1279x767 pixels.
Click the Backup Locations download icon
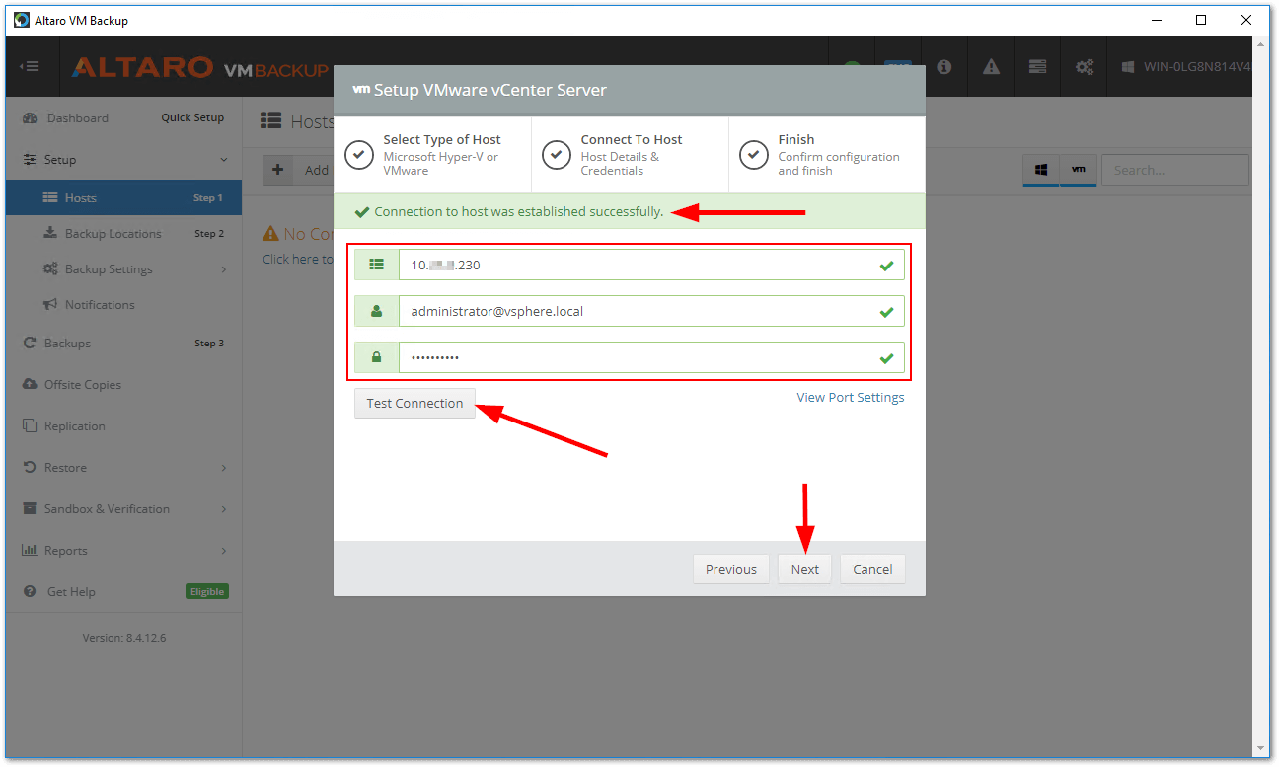50,234
